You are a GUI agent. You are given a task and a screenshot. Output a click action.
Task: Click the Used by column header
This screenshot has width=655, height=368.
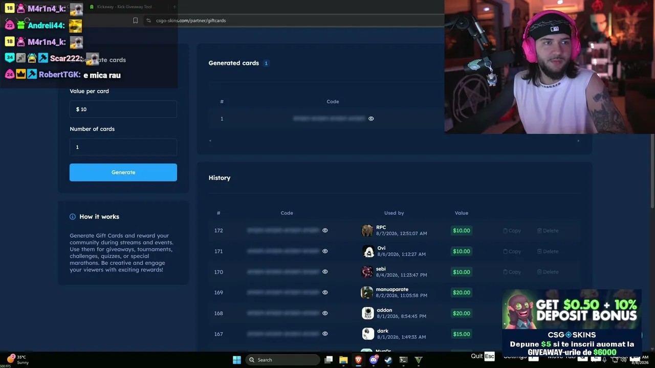(394, 213)
